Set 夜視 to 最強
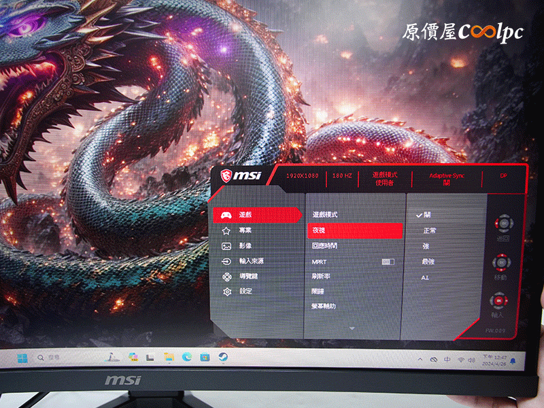This screenshot has width=544, height=408. 428,262
